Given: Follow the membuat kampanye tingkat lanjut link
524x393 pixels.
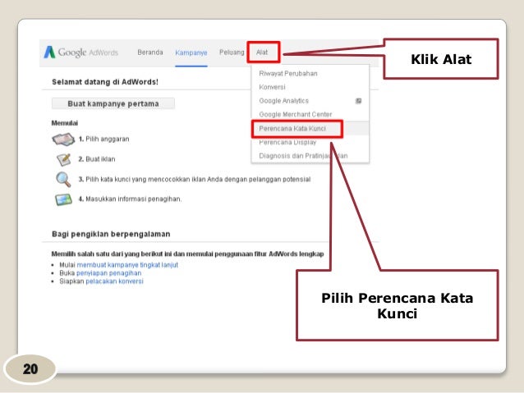Looking at the screenshot, I should click(127, 265).
